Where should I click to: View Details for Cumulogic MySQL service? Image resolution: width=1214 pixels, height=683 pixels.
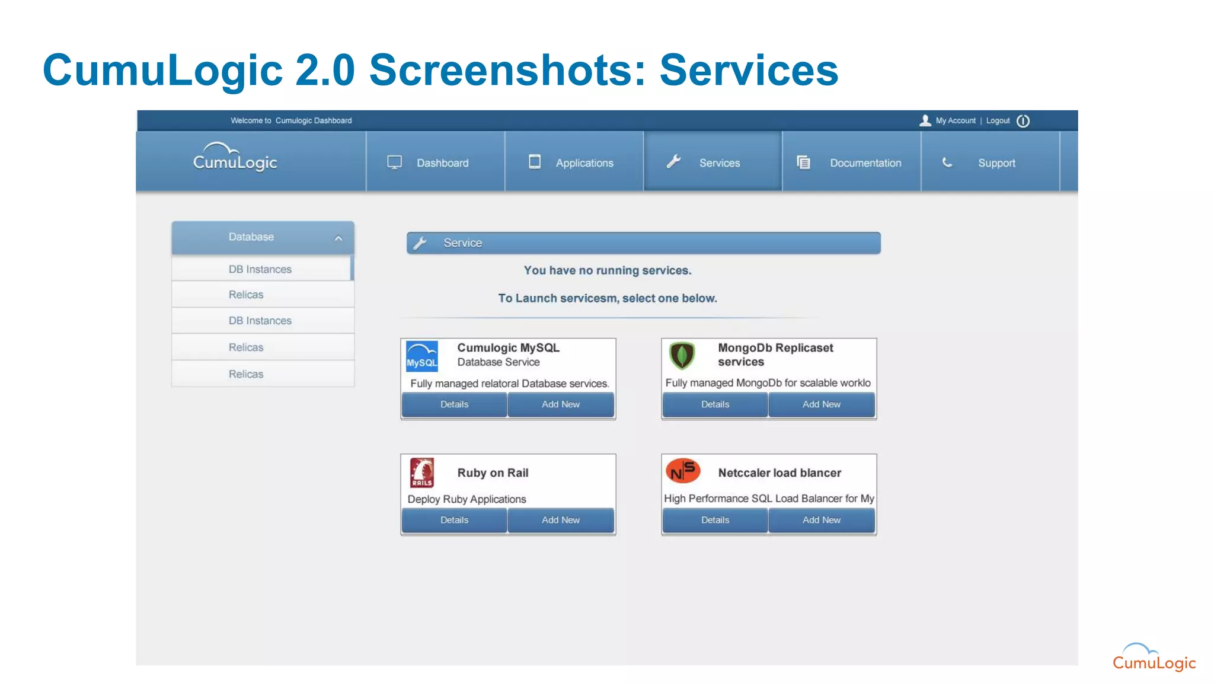click(x=454, y=404)
